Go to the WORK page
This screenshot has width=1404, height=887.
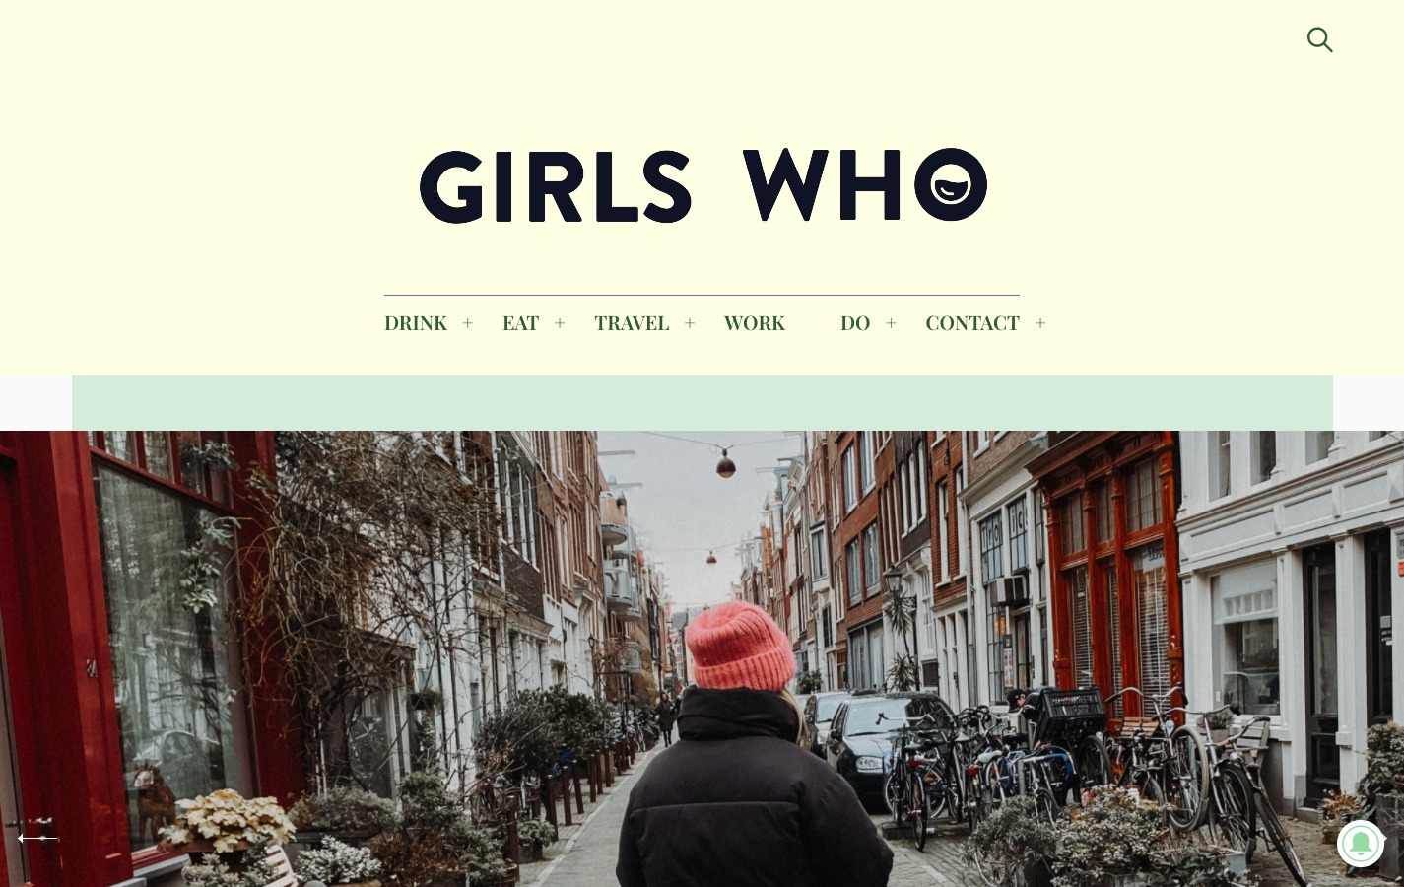point(755,323)
